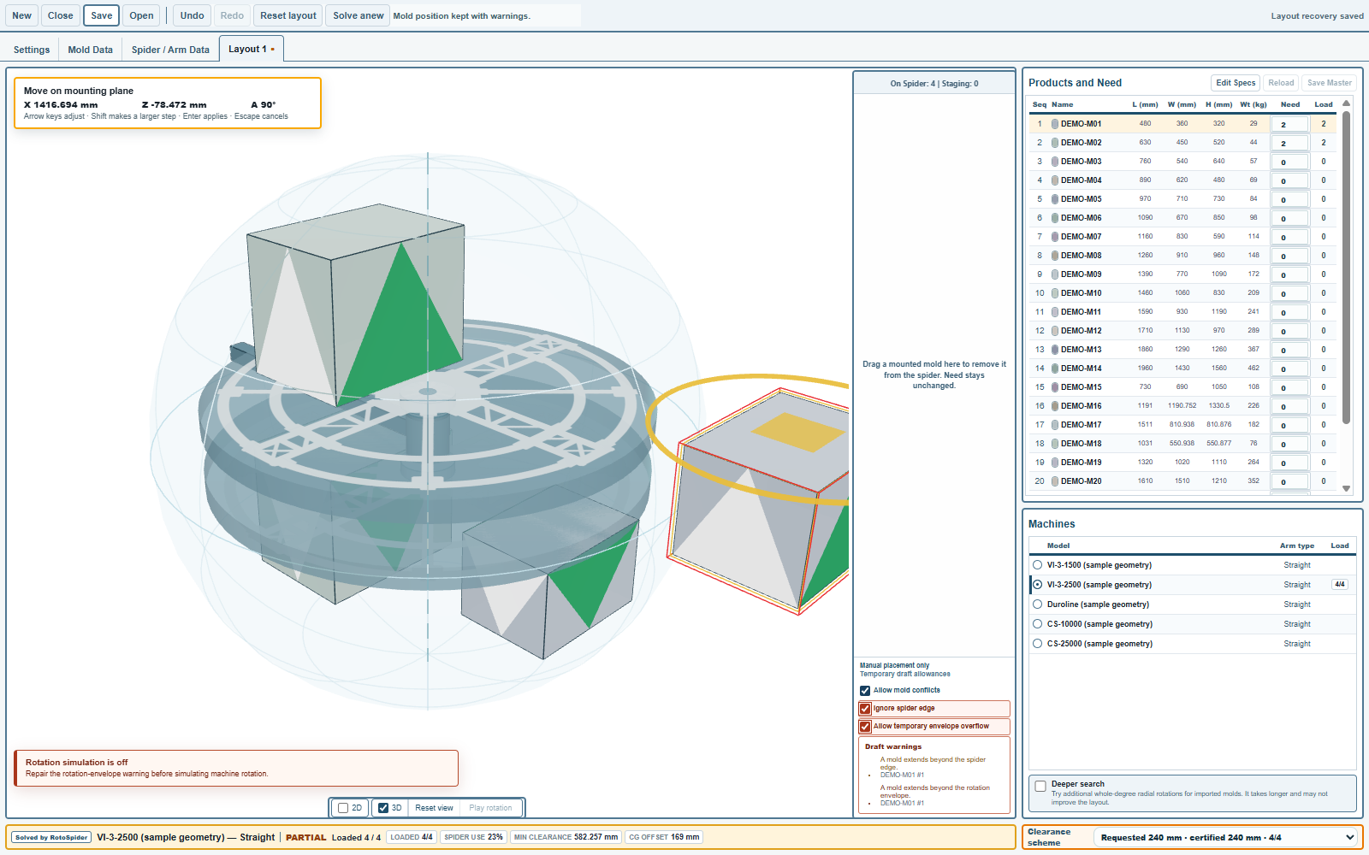
Task: Toggle the 3D view checkbox
Action: click(383, 808)
